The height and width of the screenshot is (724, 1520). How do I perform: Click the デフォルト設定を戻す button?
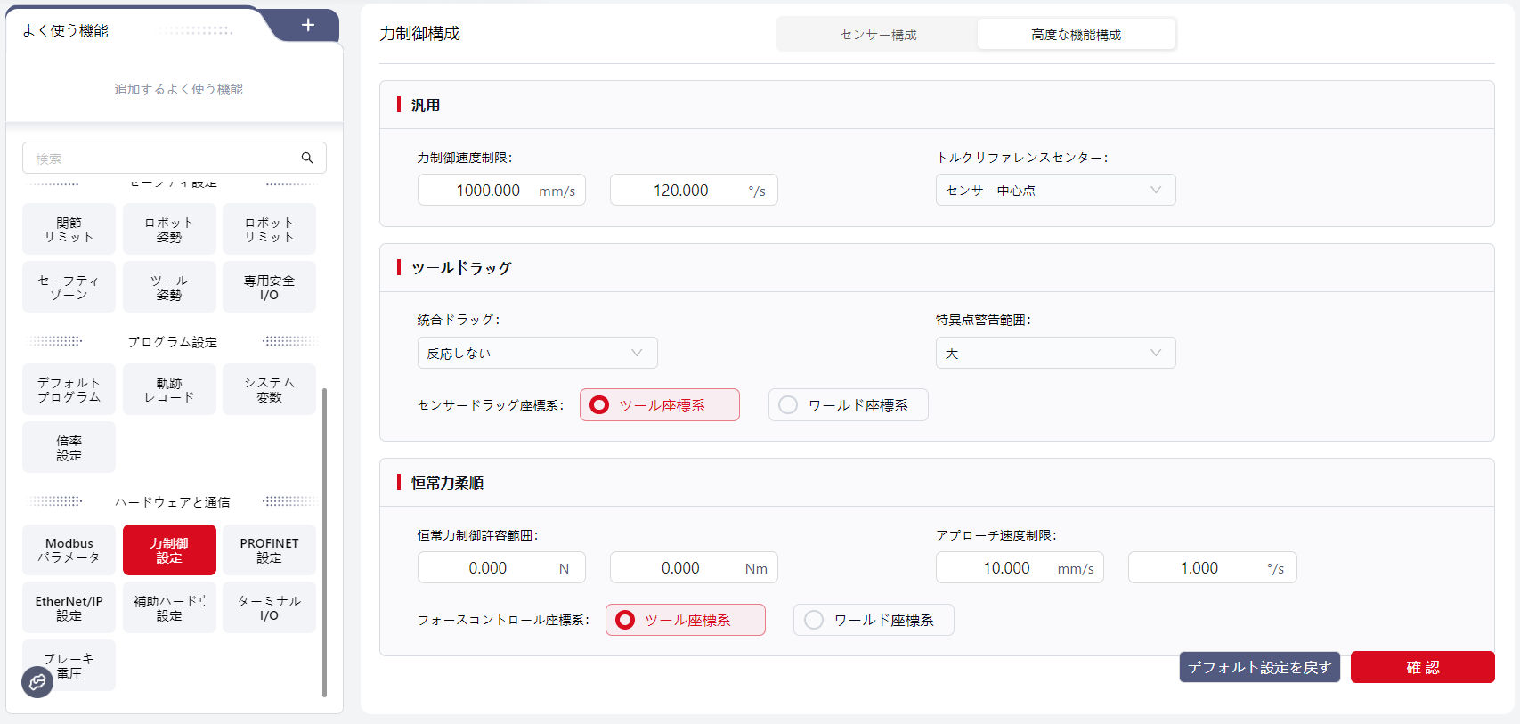(x=1259, y=667)
